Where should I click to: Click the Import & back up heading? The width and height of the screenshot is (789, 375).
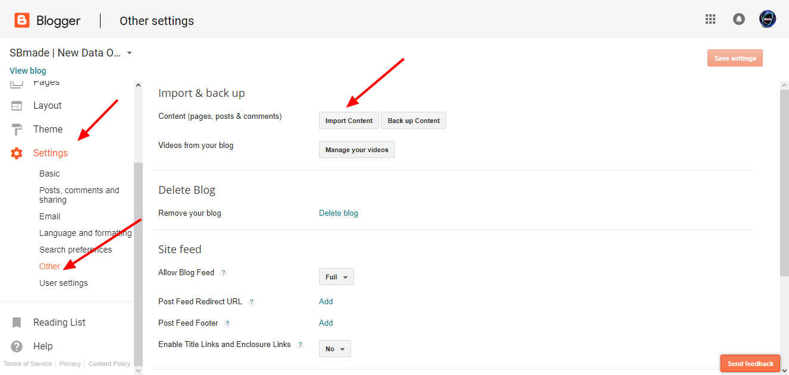(x=202, y=93)
